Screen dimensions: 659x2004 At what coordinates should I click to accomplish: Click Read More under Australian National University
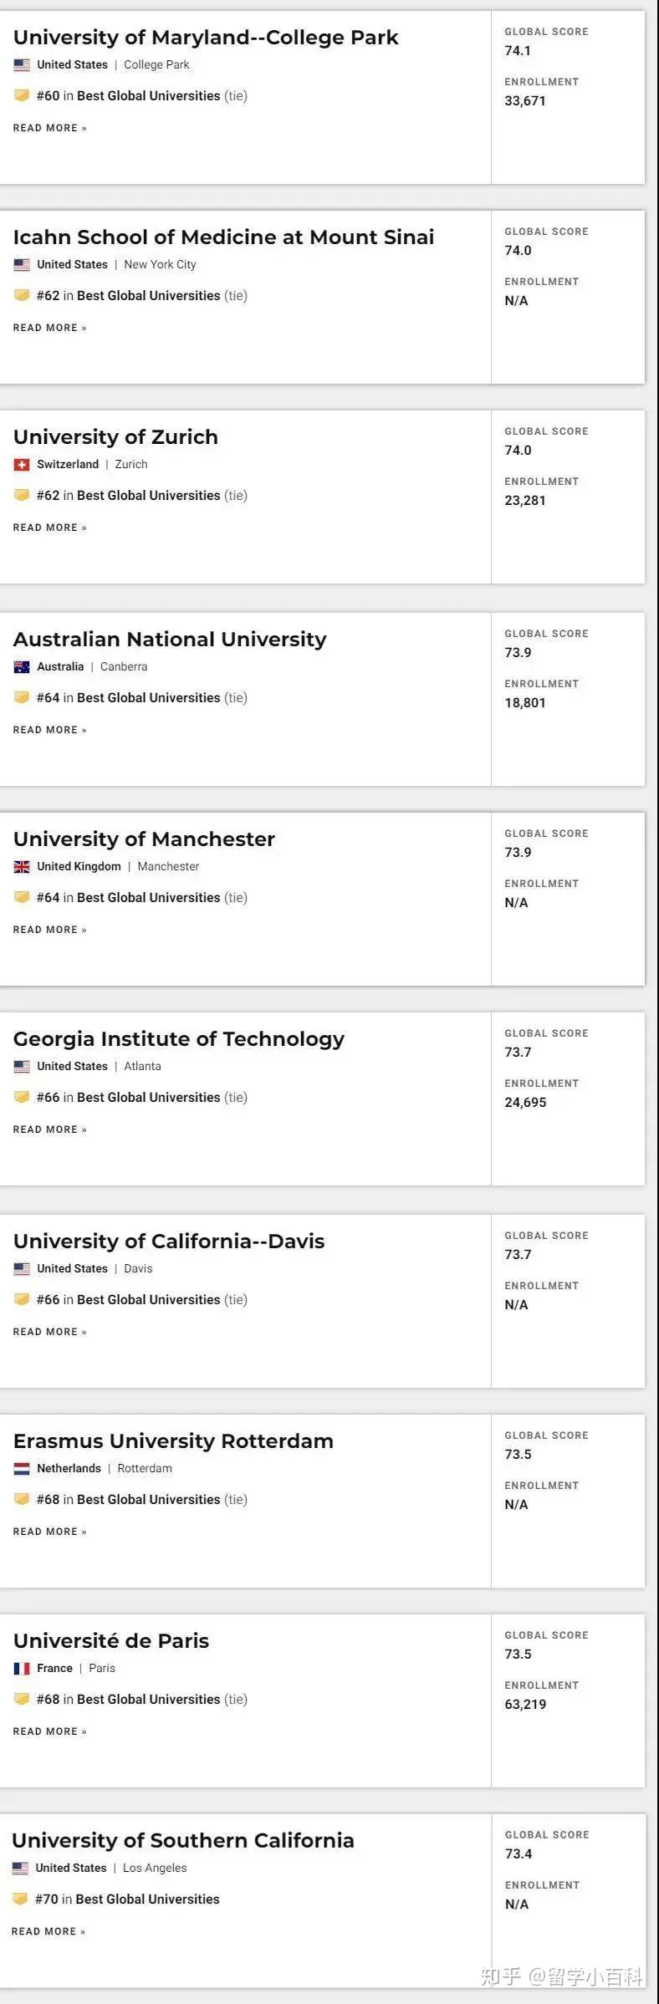tap(50, 730)
